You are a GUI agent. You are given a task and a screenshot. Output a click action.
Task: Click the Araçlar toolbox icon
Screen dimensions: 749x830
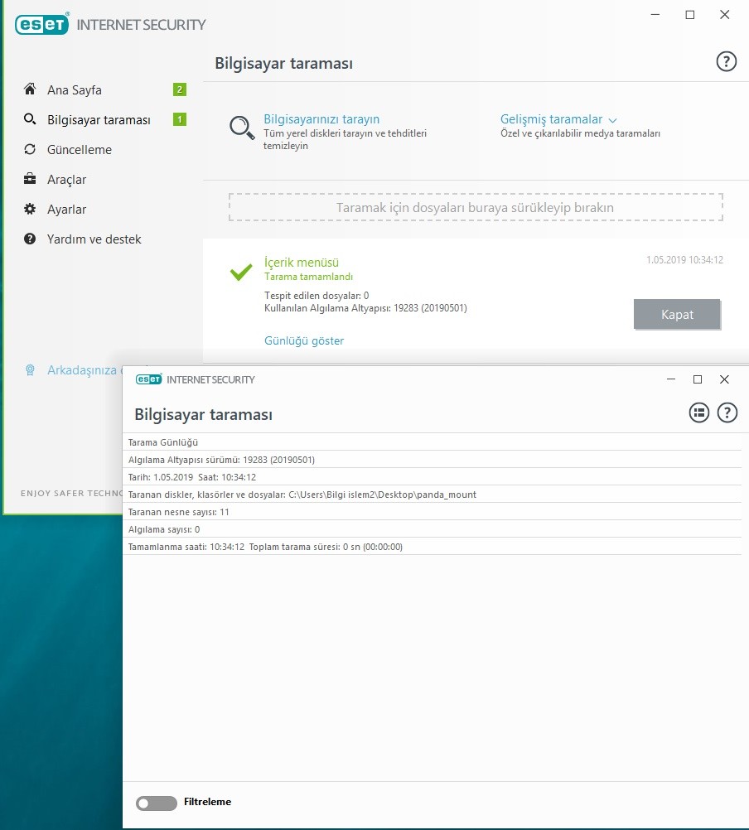pyautogui.click(x=30, y=179)
